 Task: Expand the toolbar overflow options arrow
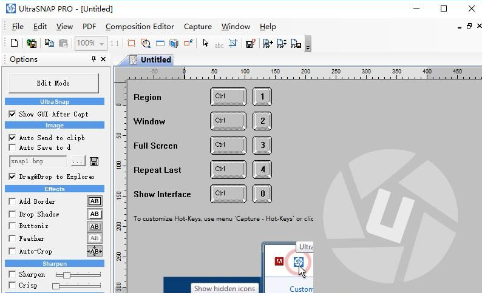[308, 44]
